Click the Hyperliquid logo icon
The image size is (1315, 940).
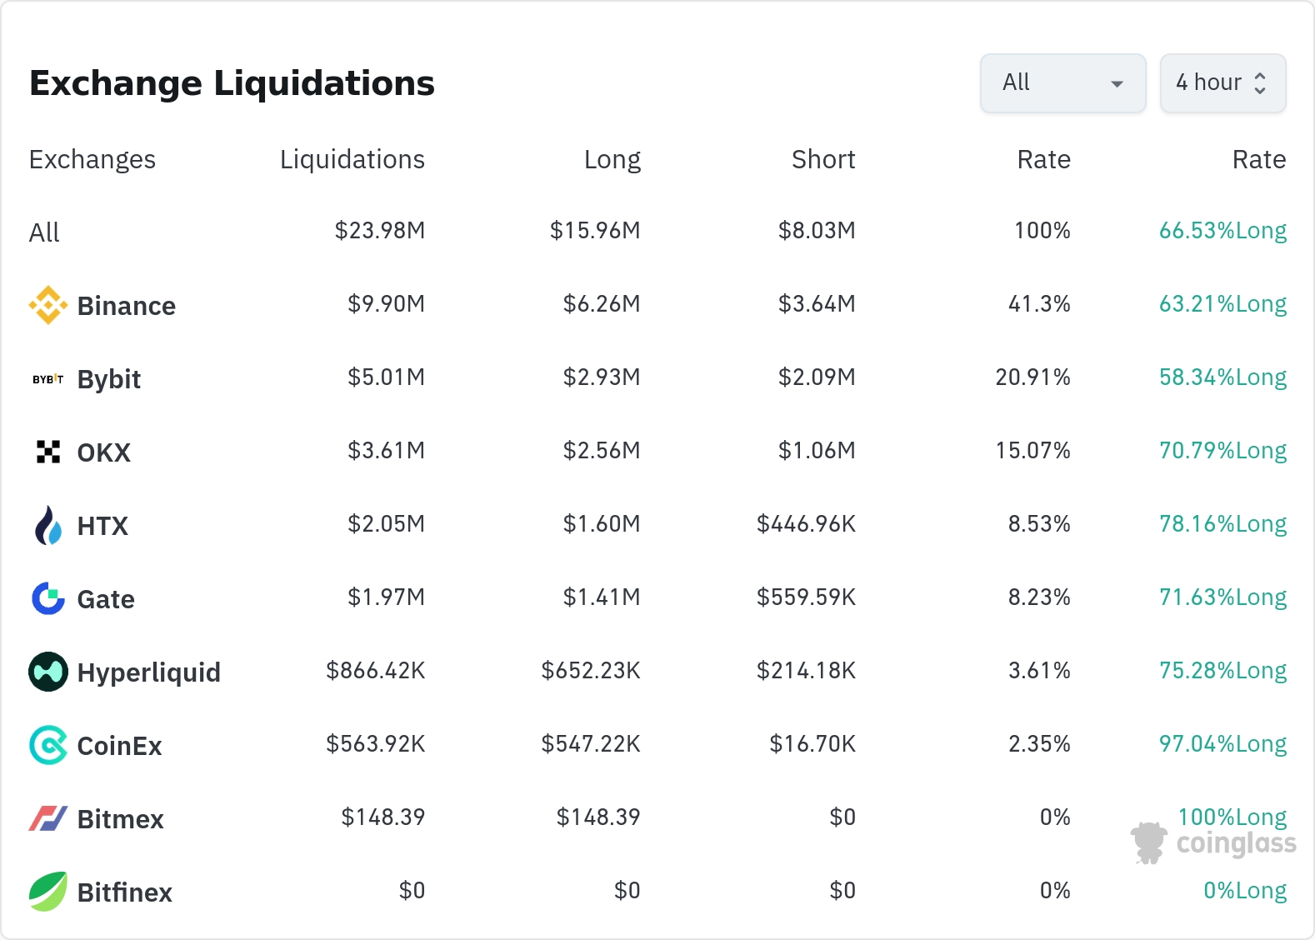[48, 672]
